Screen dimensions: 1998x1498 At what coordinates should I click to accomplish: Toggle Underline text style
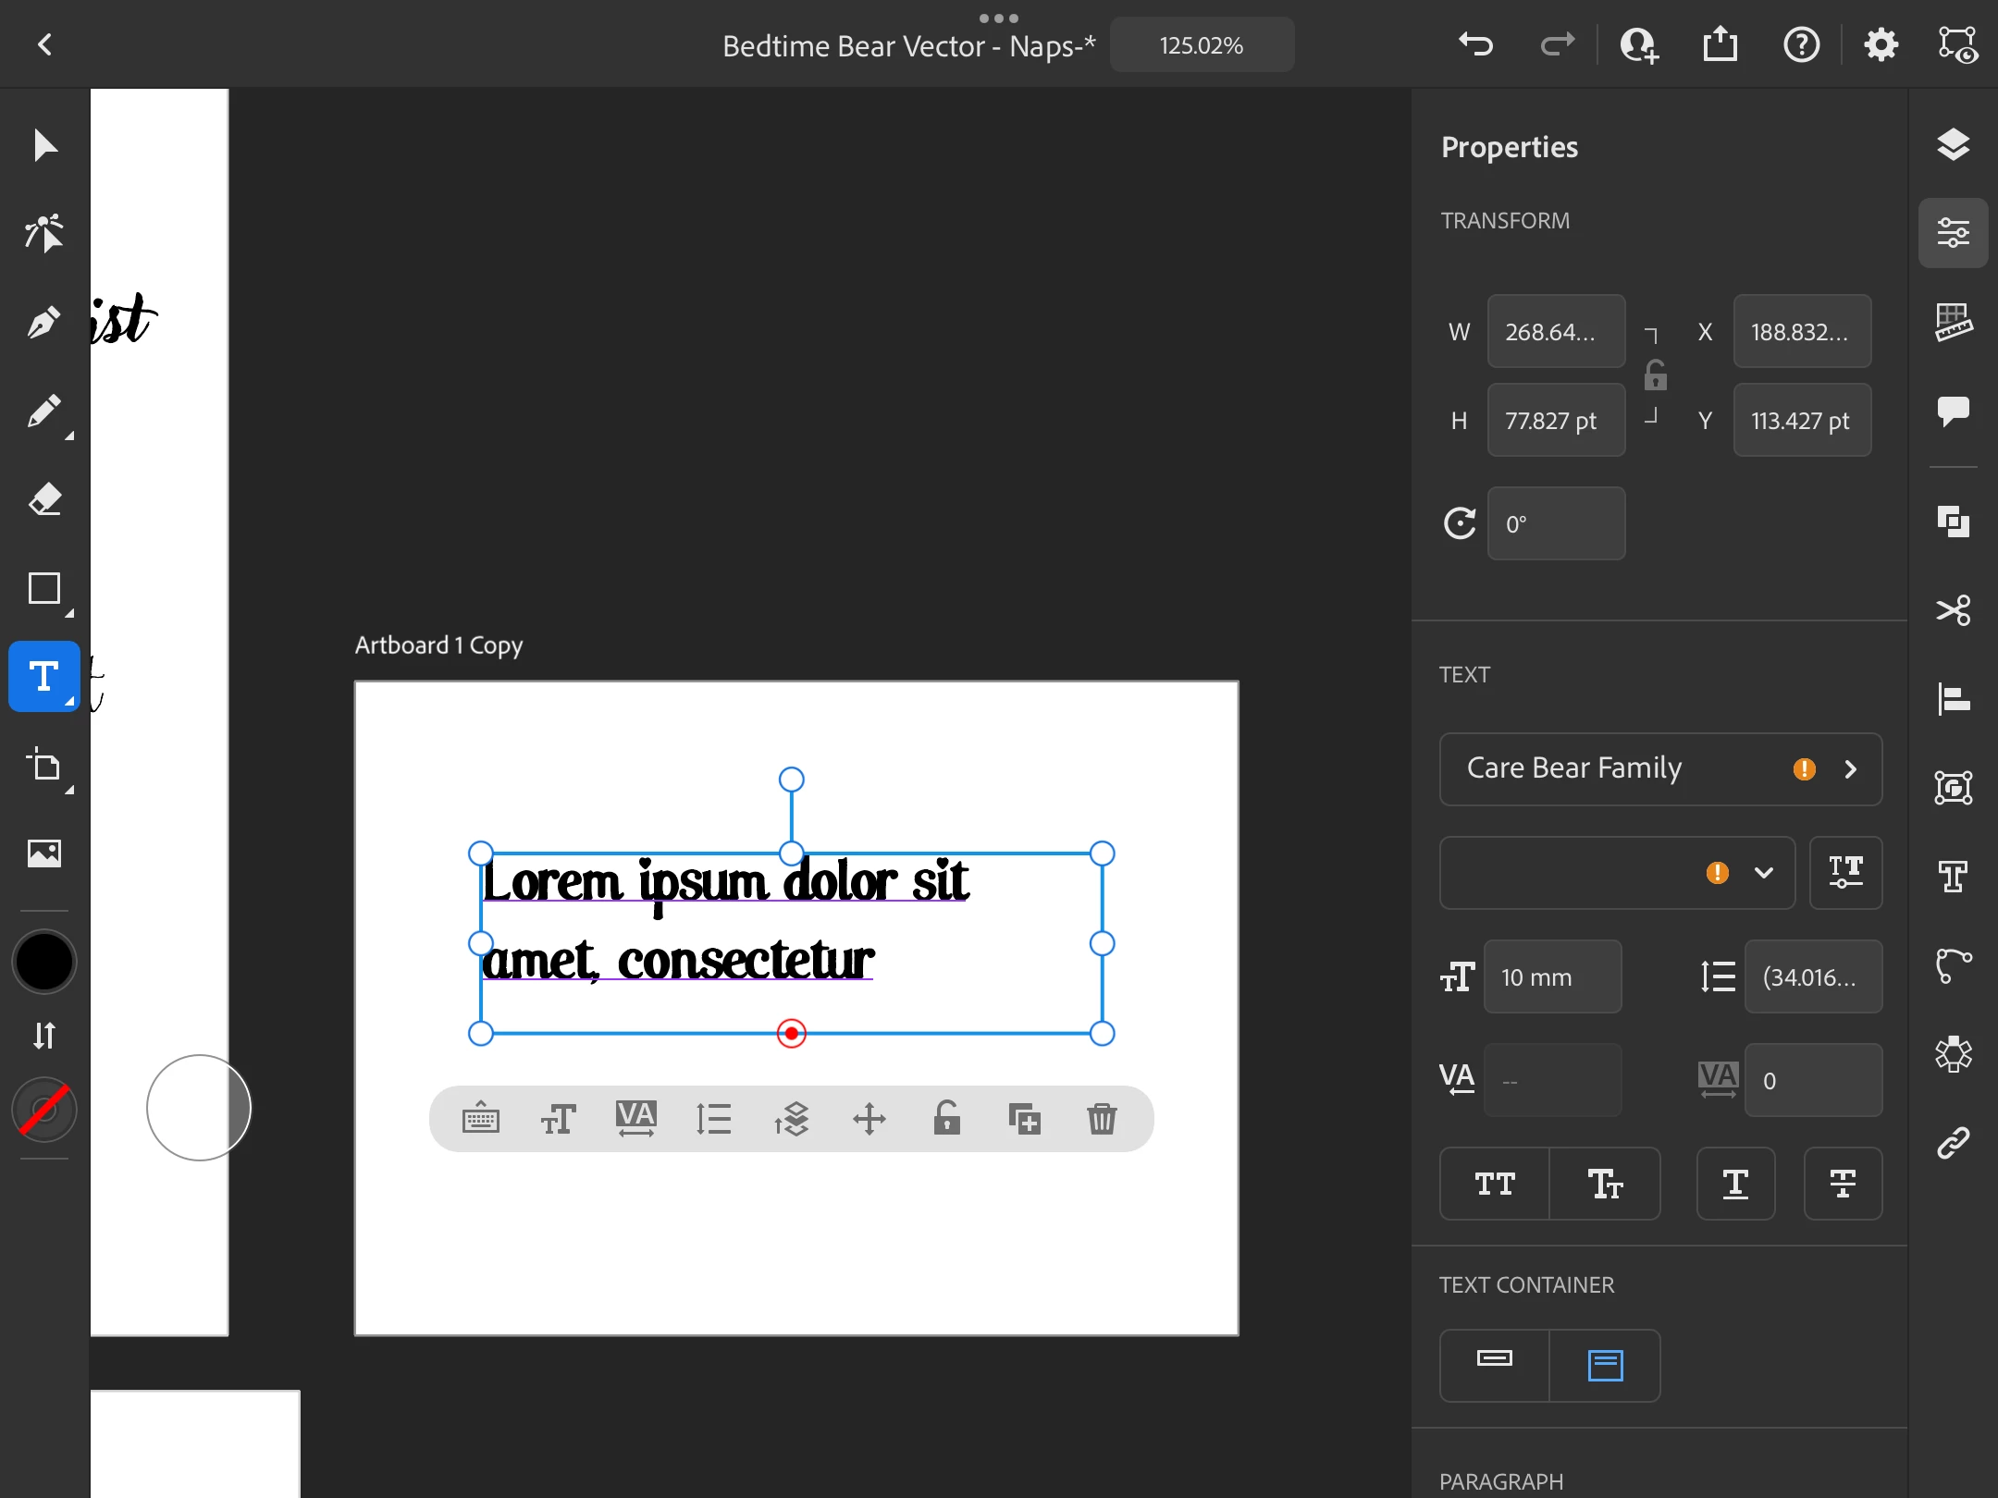1735,1184
